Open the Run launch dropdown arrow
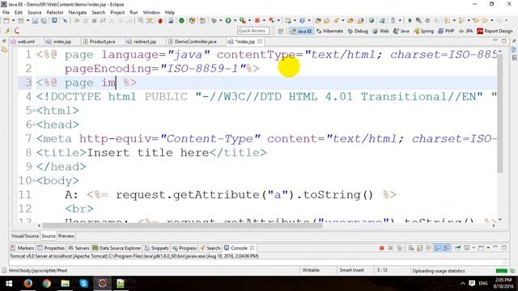518x291 pixels. [235, 20]
